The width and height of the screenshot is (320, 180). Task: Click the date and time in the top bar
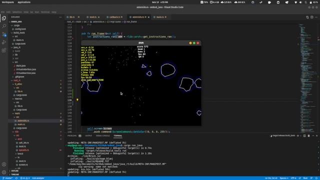pos(160,2)
